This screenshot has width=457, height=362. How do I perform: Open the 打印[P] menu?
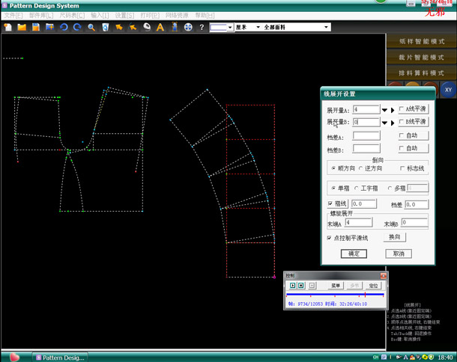click(x=150, y=15)
